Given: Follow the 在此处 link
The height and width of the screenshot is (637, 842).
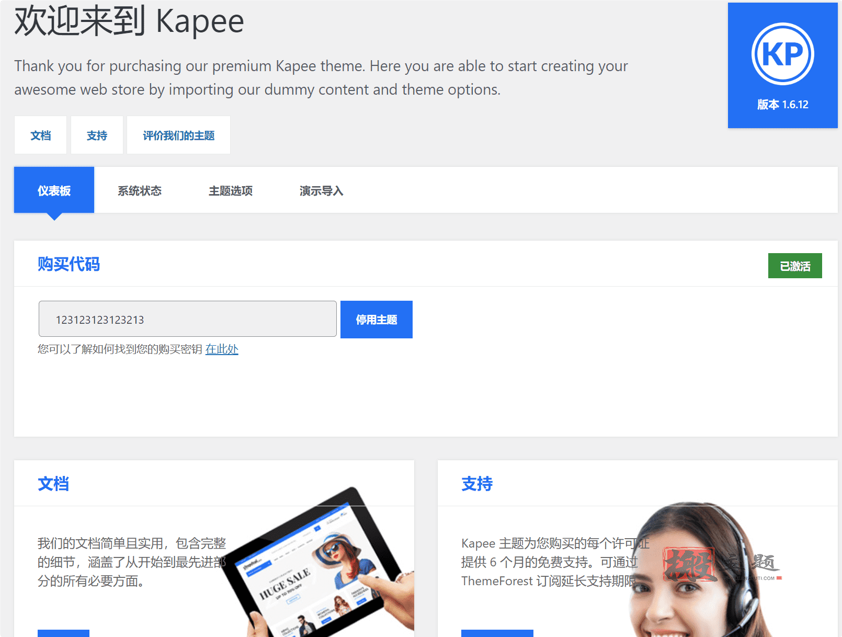Looking at the screenshot, I should point(222,349).
